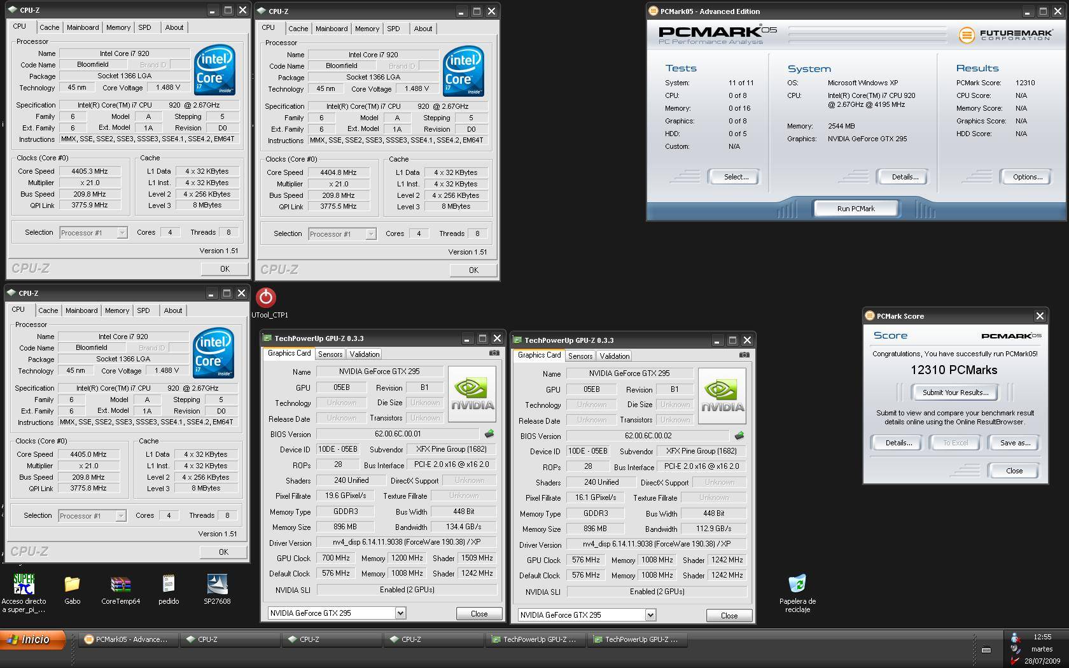Select the first CPU-Z taskbar button
Screen dimensions: 1069x668
coord(230,640)
